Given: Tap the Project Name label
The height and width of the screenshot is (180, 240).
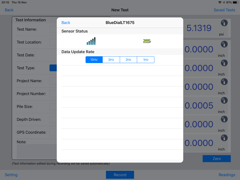Looking at the screenshot, I should tap(29, 81).
